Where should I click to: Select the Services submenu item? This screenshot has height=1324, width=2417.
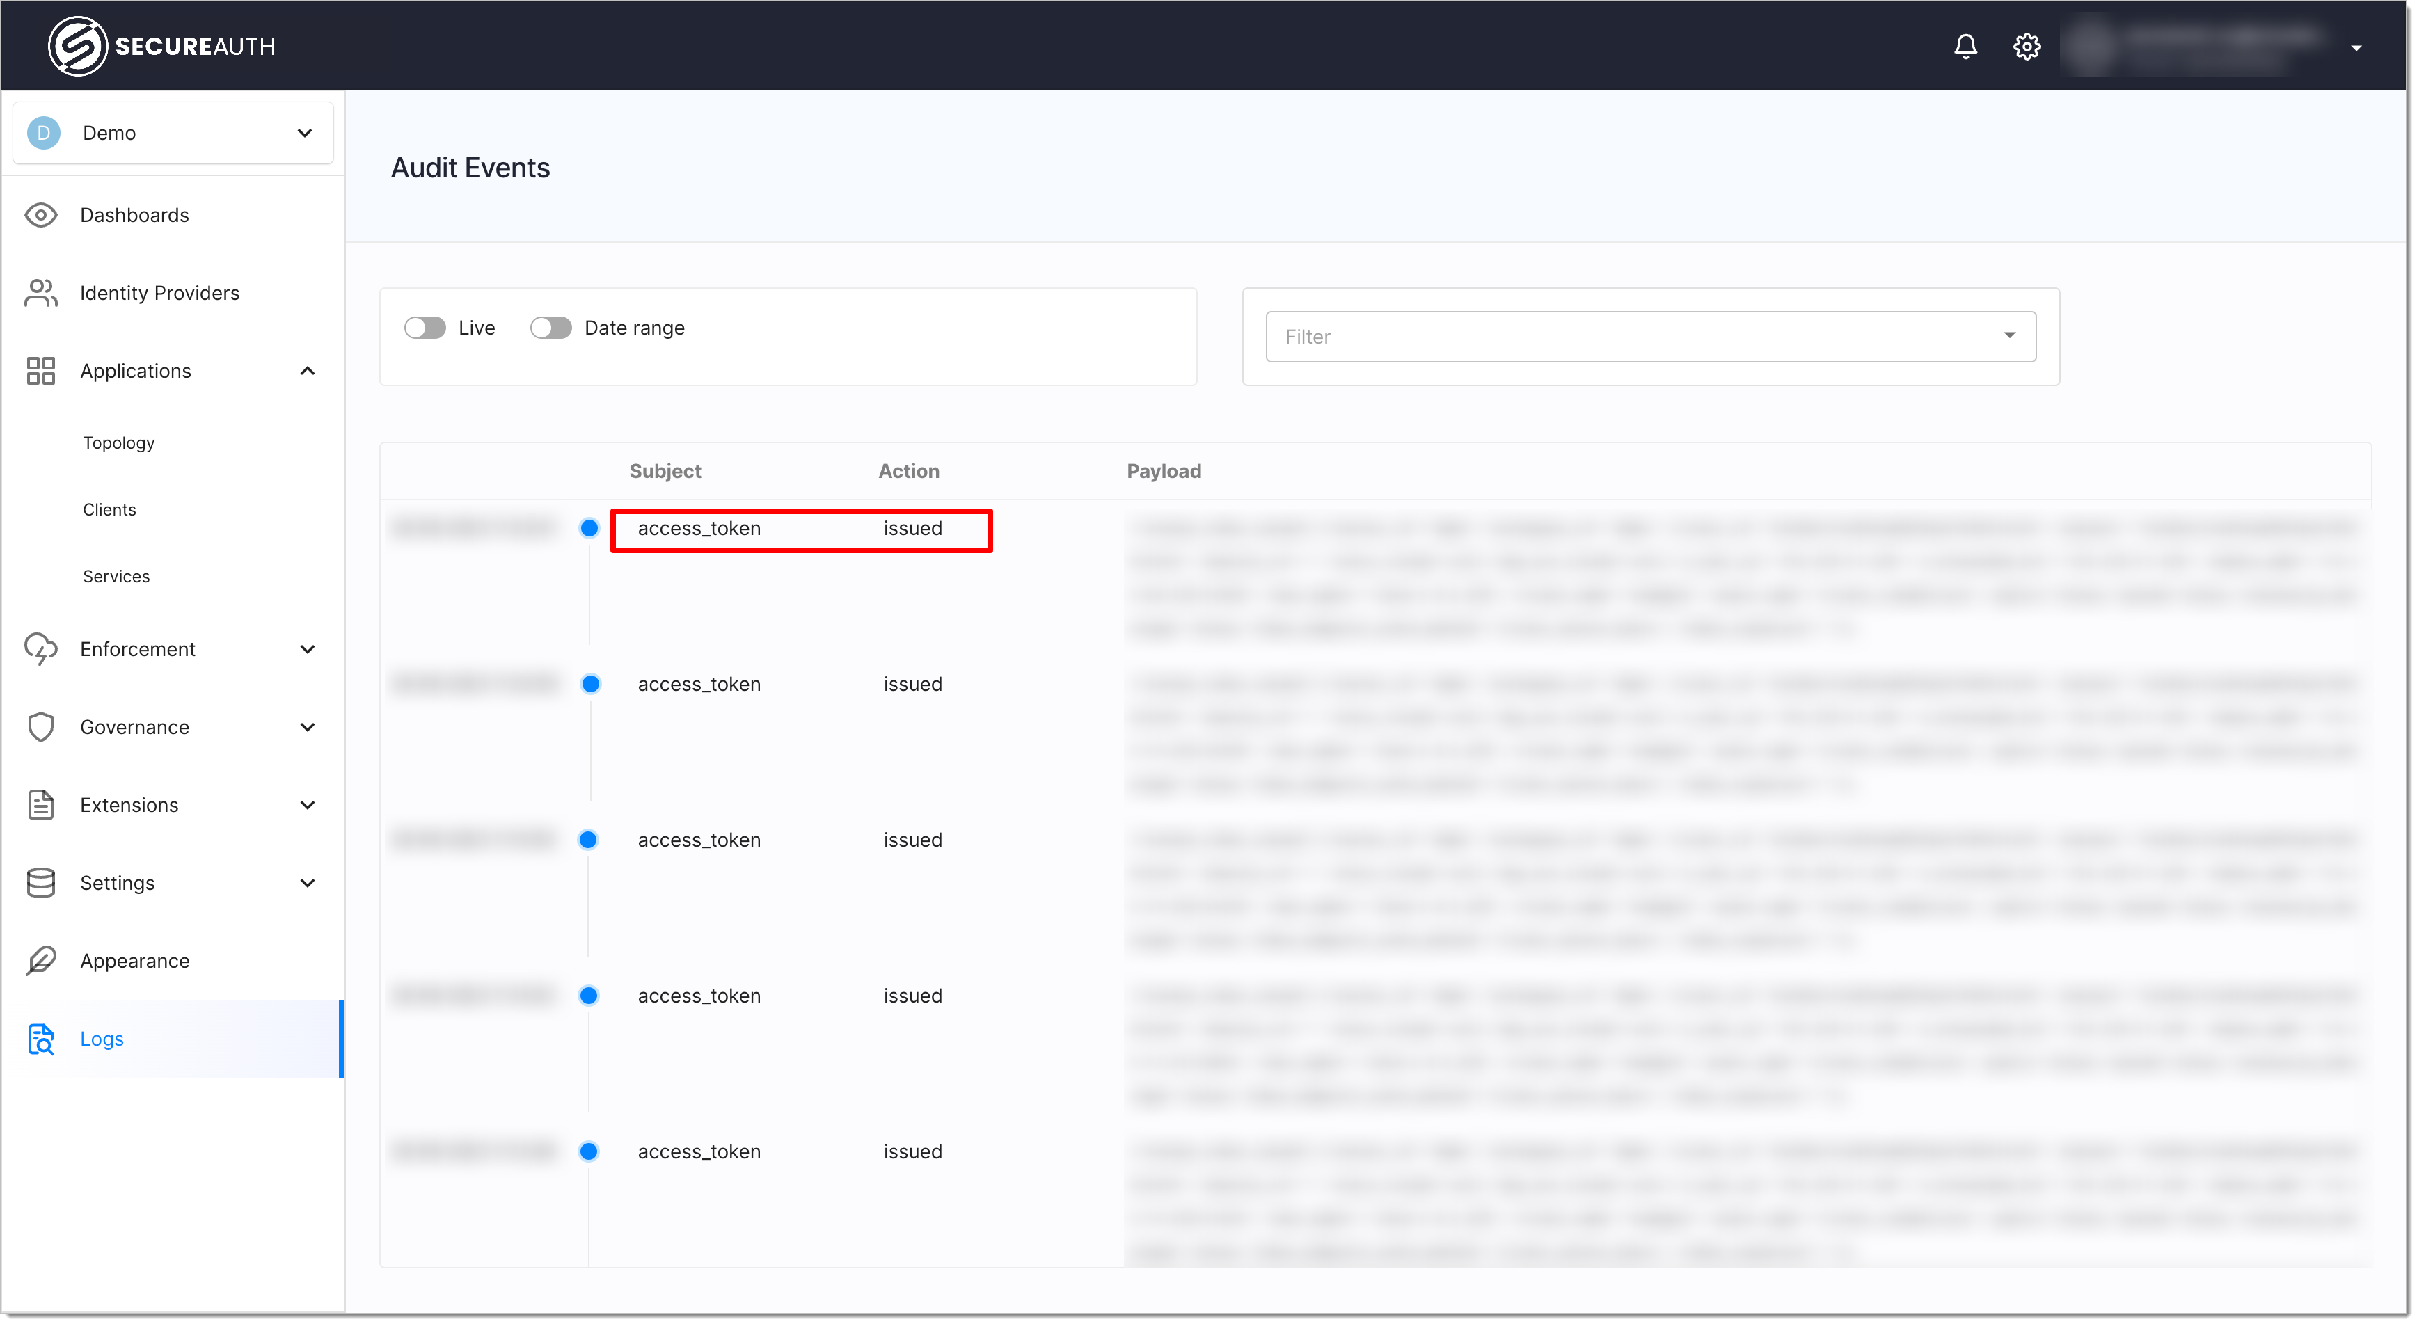(x=116, y=575)
